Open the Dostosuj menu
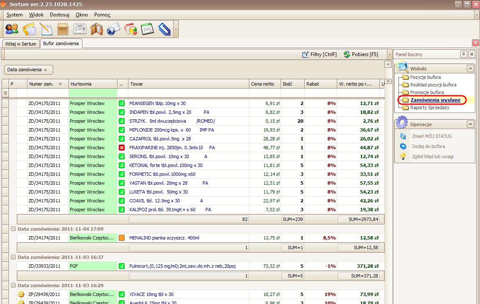 coord(59,15)
